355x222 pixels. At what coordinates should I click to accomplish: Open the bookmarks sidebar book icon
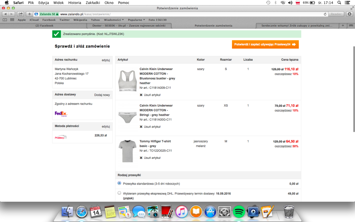pos(5,20)
